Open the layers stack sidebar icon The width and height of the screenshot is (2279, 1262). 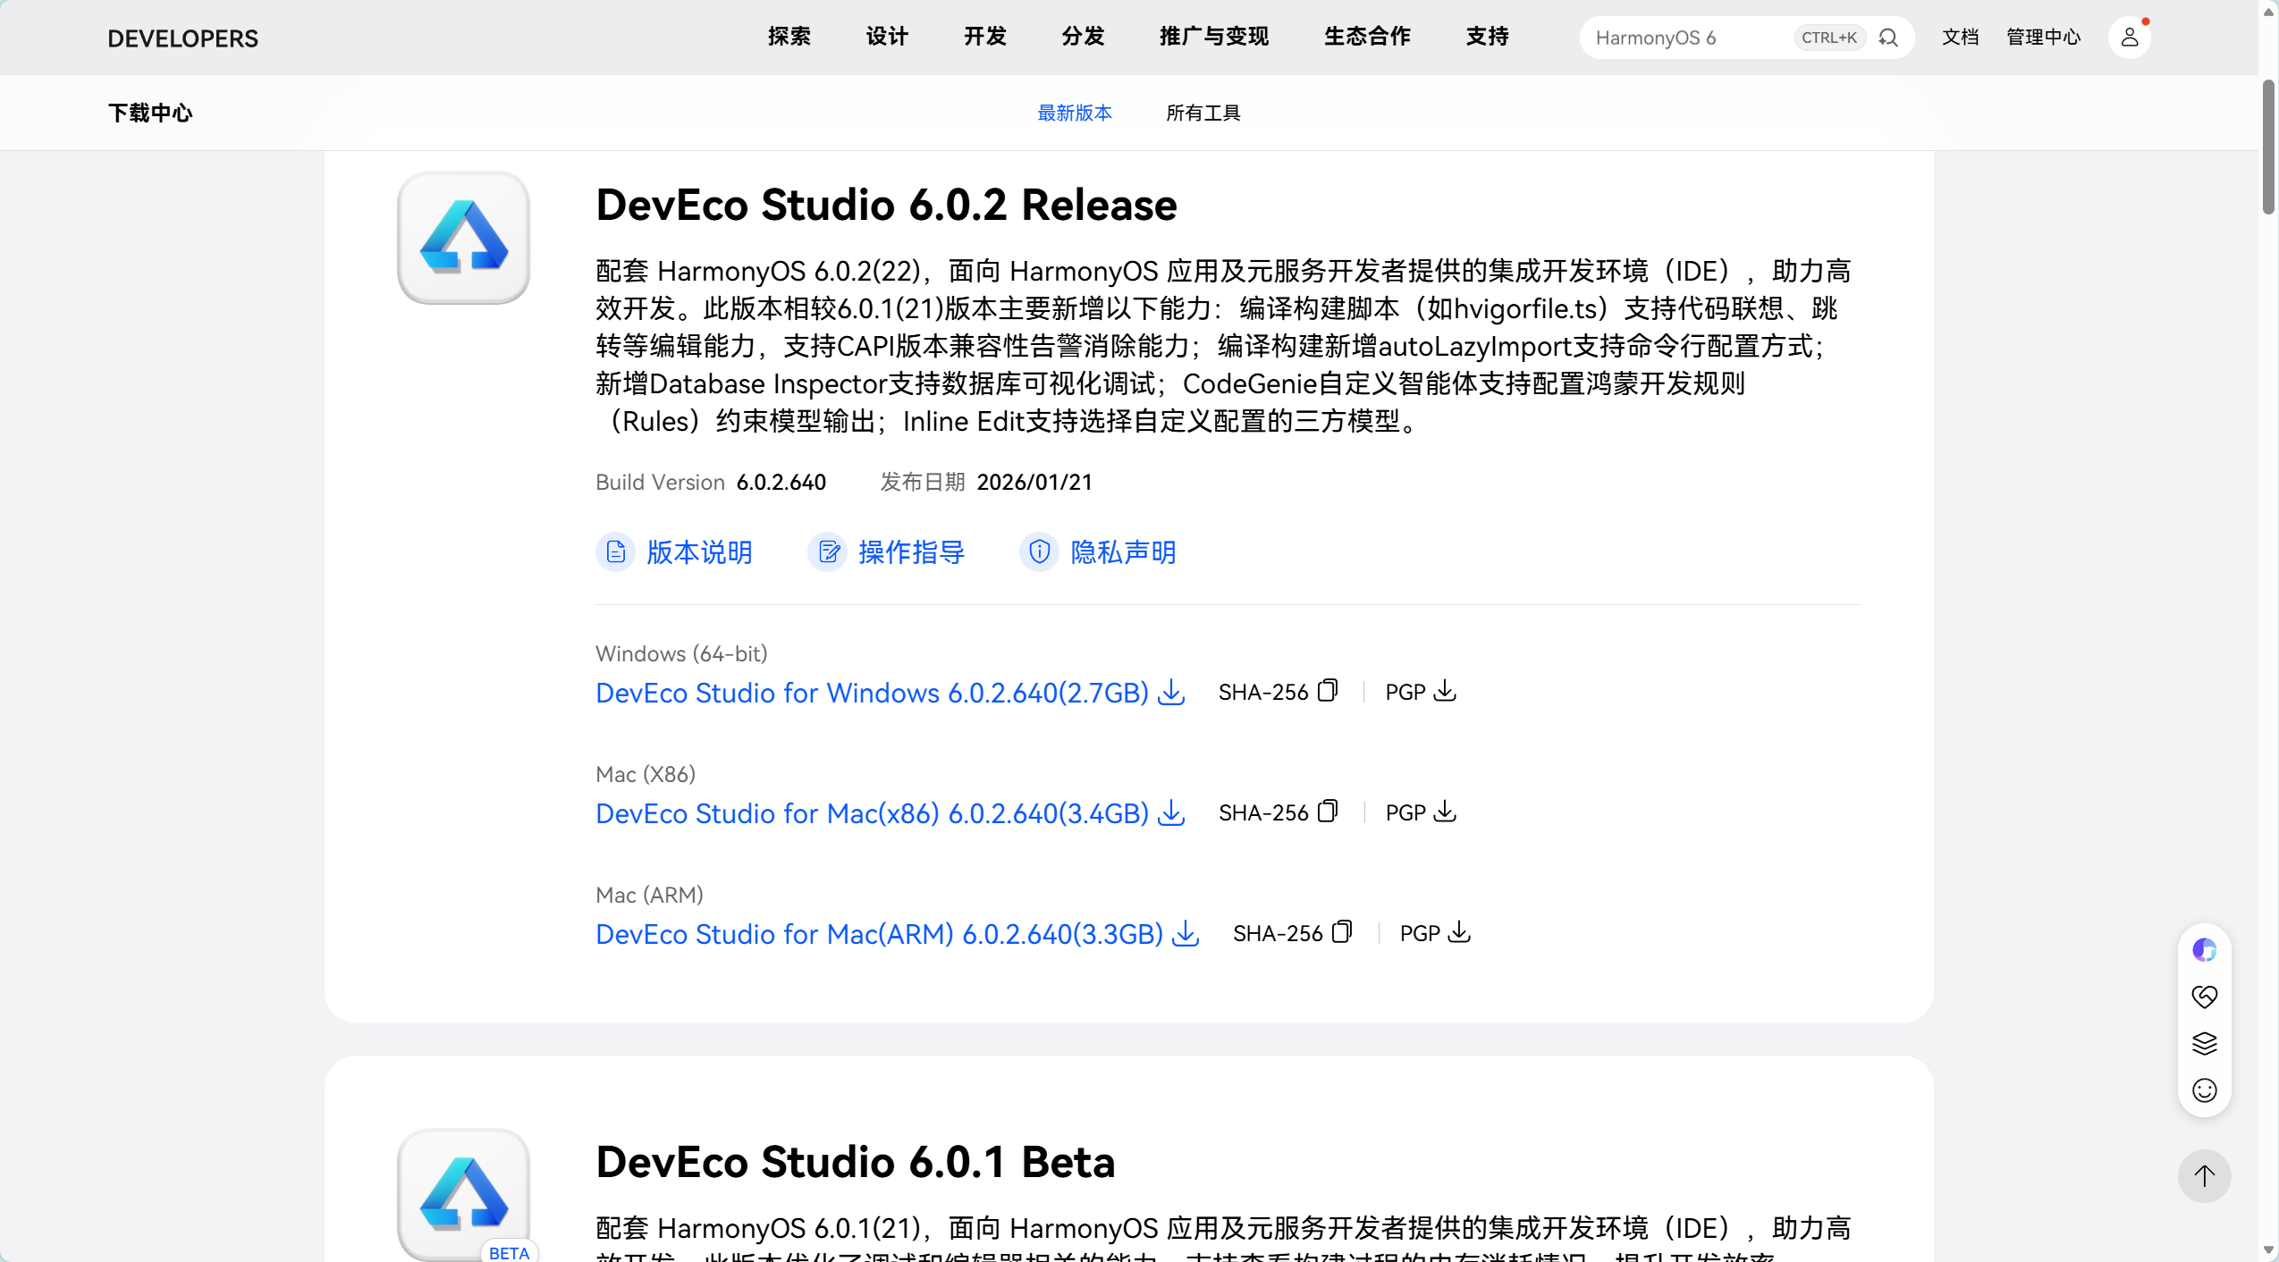[x=2204, y=1043]
